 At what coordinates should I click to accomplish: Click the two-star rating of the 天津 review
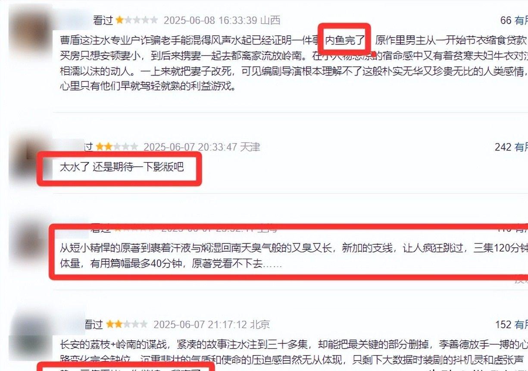tap(117, 147)
